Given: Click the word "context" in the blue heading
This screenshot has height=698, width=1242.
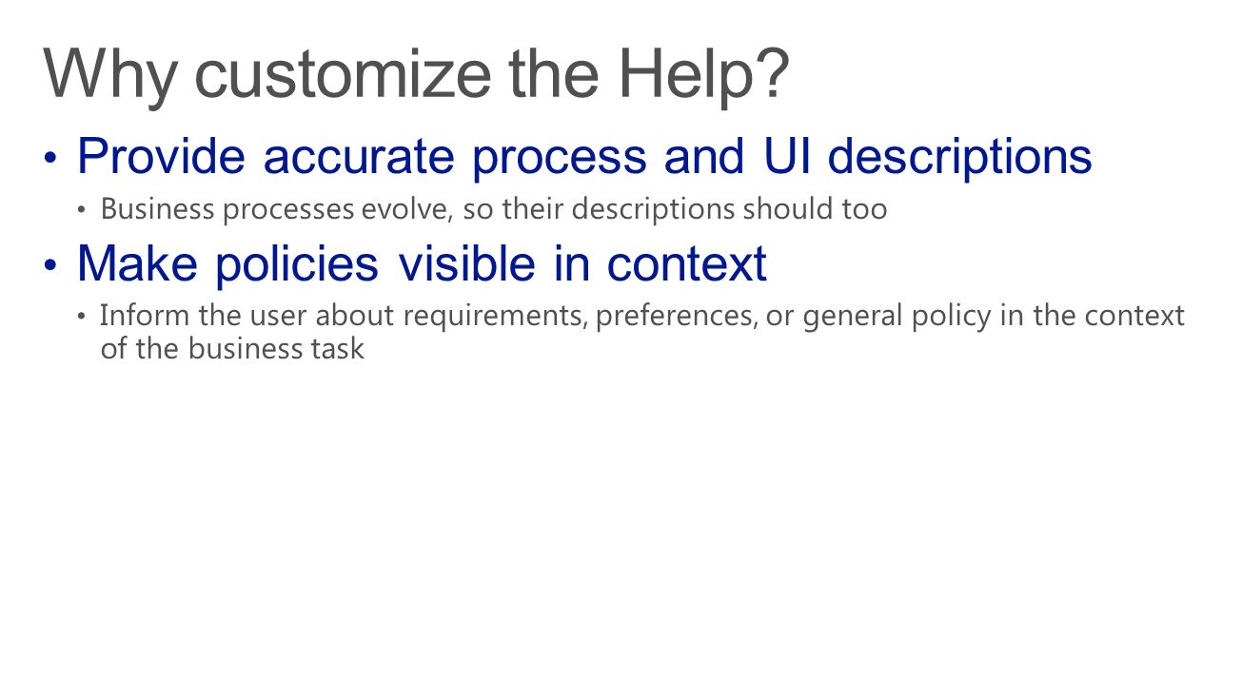Looking at the screenshot, I should pos(686,264).
